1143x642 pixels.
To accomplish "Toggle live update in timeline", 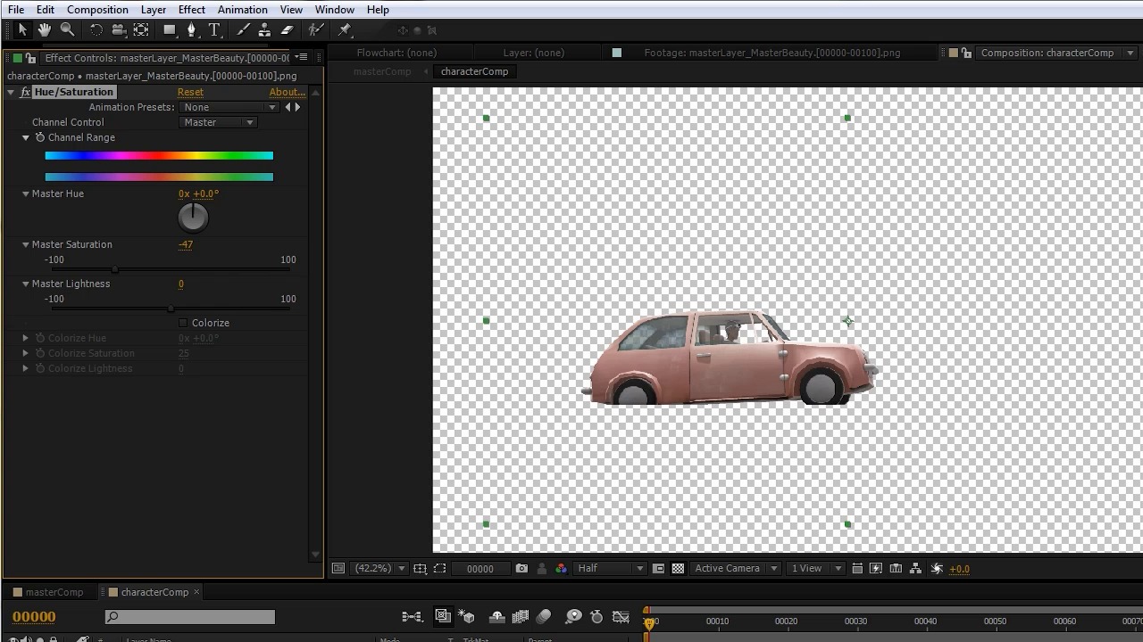I will point(443,616).
